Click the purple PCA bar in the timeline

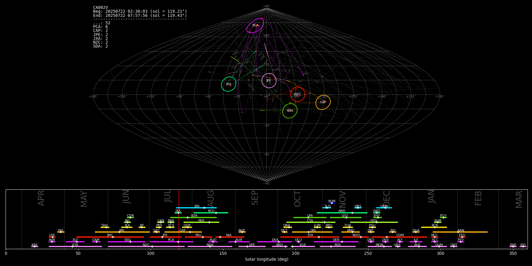(171, 241)
